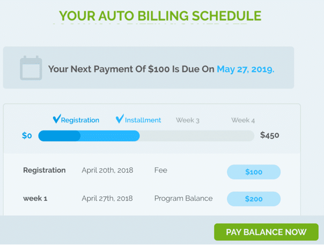Click the April 20th, 2018 date
This screenshot has width=324, height=245.
(107, 170)
